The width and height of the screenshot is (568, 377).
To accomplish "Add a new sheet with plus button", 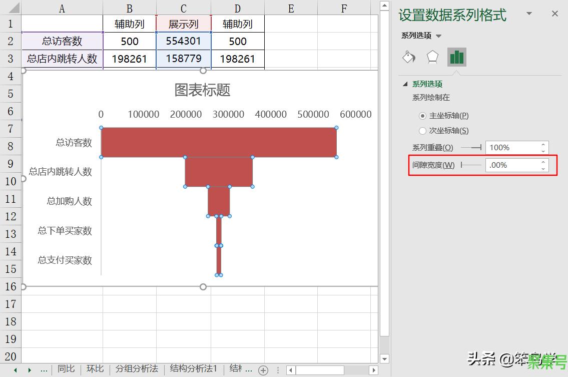I will coord(263,370).
